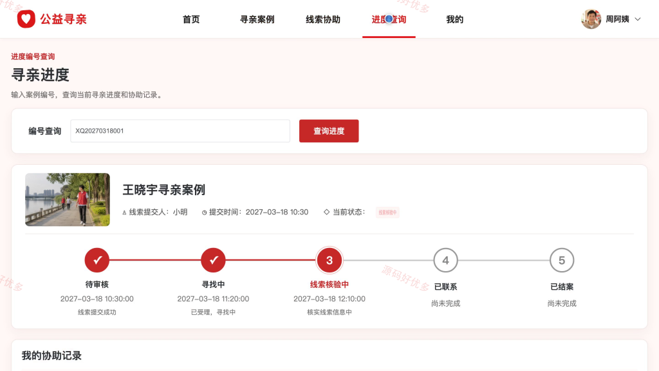Image resolution: width=659 pixels, height=371 pixels.
Task: Click the person icon beside 线索提交人
Action: pos(124,213)
